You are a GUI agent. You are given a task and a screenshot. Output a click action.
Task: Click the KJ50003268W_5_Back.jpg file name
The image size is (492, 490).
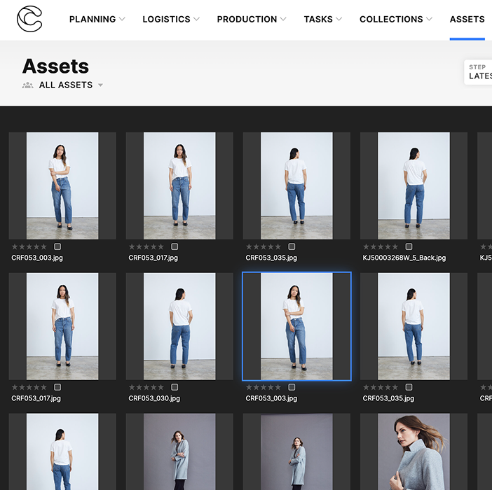point(404,258)
